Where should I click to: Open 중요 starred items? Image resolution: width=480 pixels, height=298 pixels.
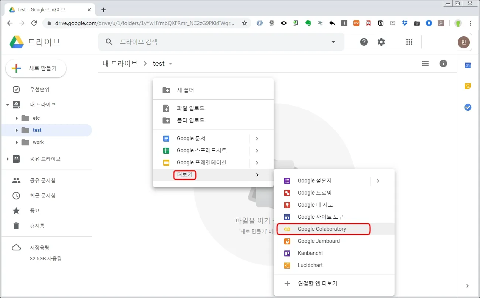point(46,211)
